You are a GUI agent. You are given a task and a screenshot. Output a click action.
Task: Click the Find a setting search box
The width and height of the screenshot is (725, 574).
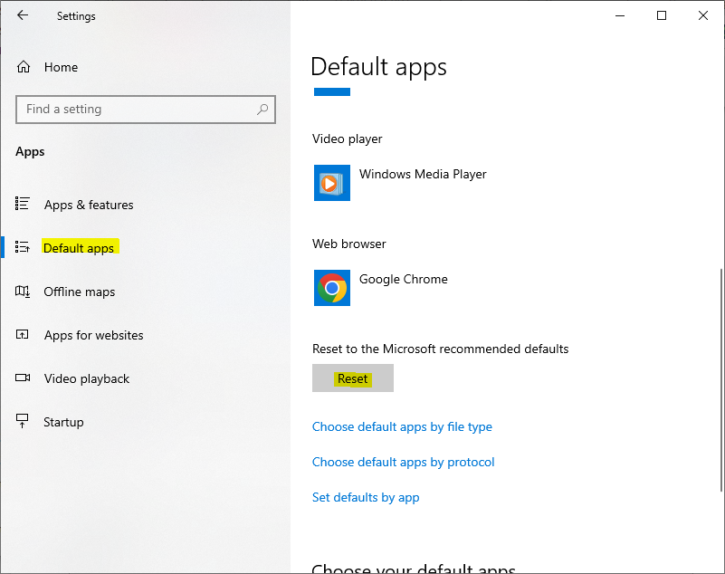145,110
